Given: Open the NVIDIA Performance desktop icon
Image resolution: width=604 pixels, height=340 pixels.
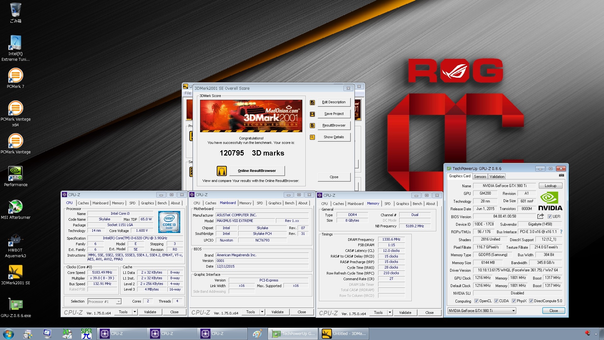Looking at the screenshot, I should [15, 176].
